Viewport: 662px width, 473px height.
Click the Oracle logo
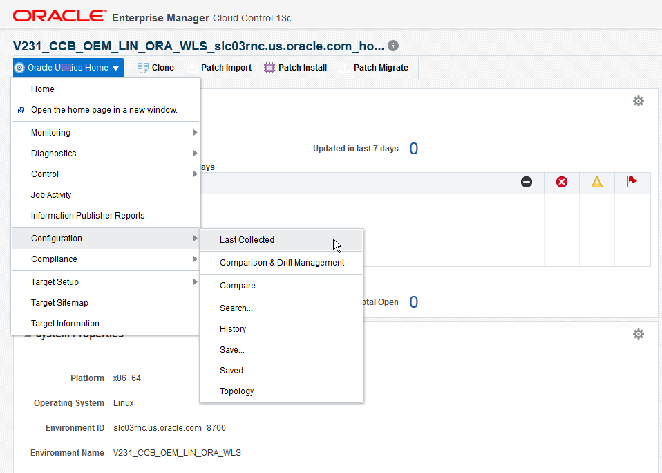click(x=59, y=16)
